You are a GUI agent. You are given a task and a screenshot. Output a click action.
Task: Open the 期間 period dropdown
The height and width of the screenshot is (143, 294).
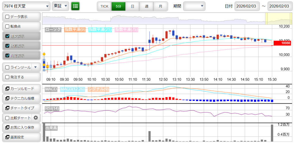pyautogui.click(x=194, y=6)
